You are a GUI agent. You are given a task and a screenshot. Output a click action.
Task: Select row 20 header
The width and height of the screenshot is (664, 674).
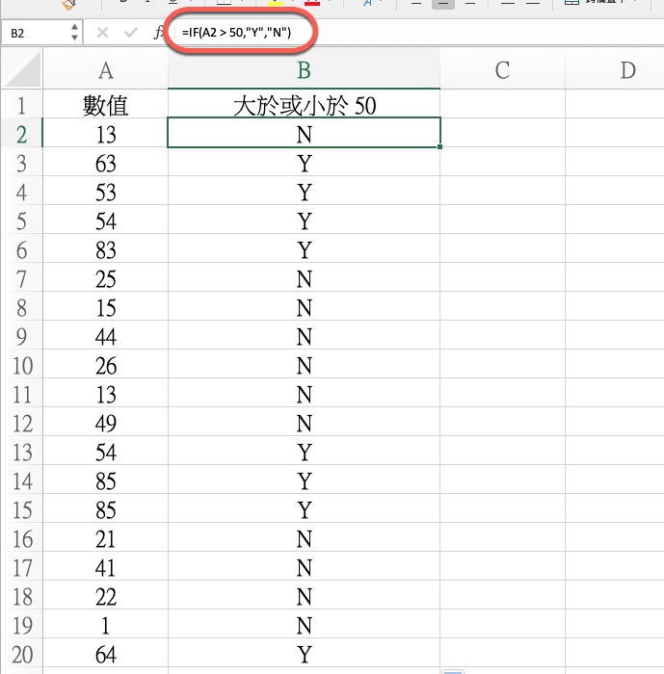point(21,654)
